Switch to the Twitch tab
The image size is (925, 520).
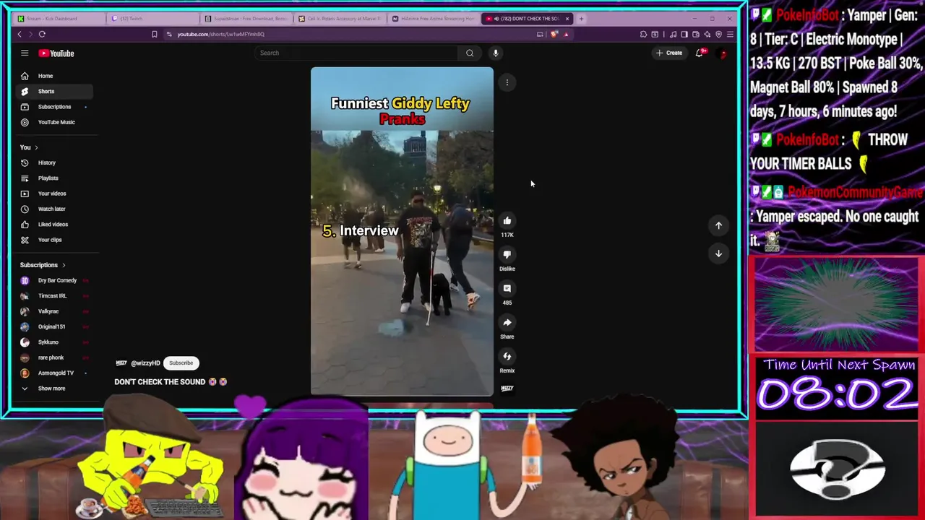[x=152, y=19]
